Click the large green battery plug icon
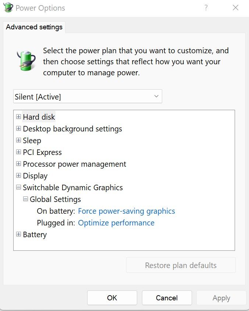The height and width of the screenshot is (311, 249). click(x=26, y=61)
